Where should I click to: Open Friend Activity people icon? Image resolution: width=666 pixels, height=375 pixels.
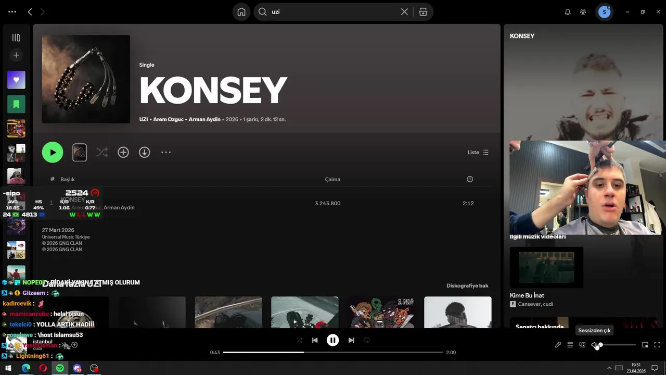(x=583, y=11)
